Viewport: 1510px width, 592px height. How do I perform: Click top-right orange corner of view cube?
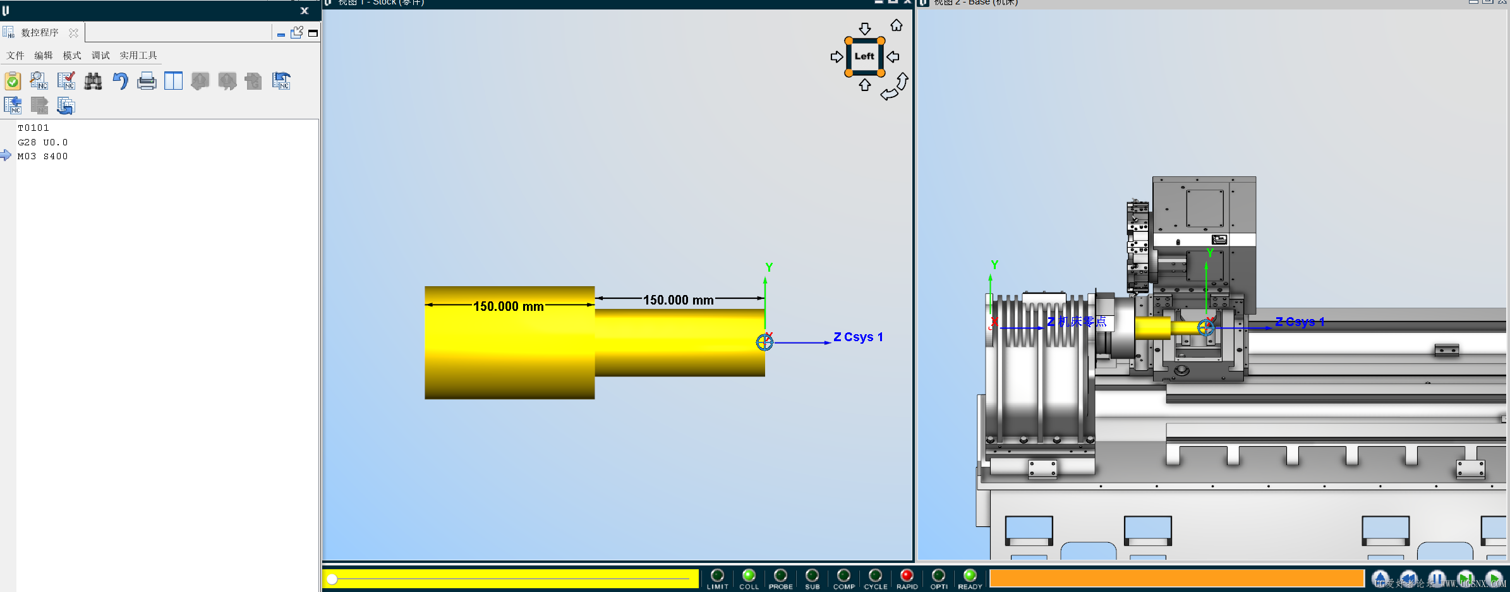click(x=881, y=41)
